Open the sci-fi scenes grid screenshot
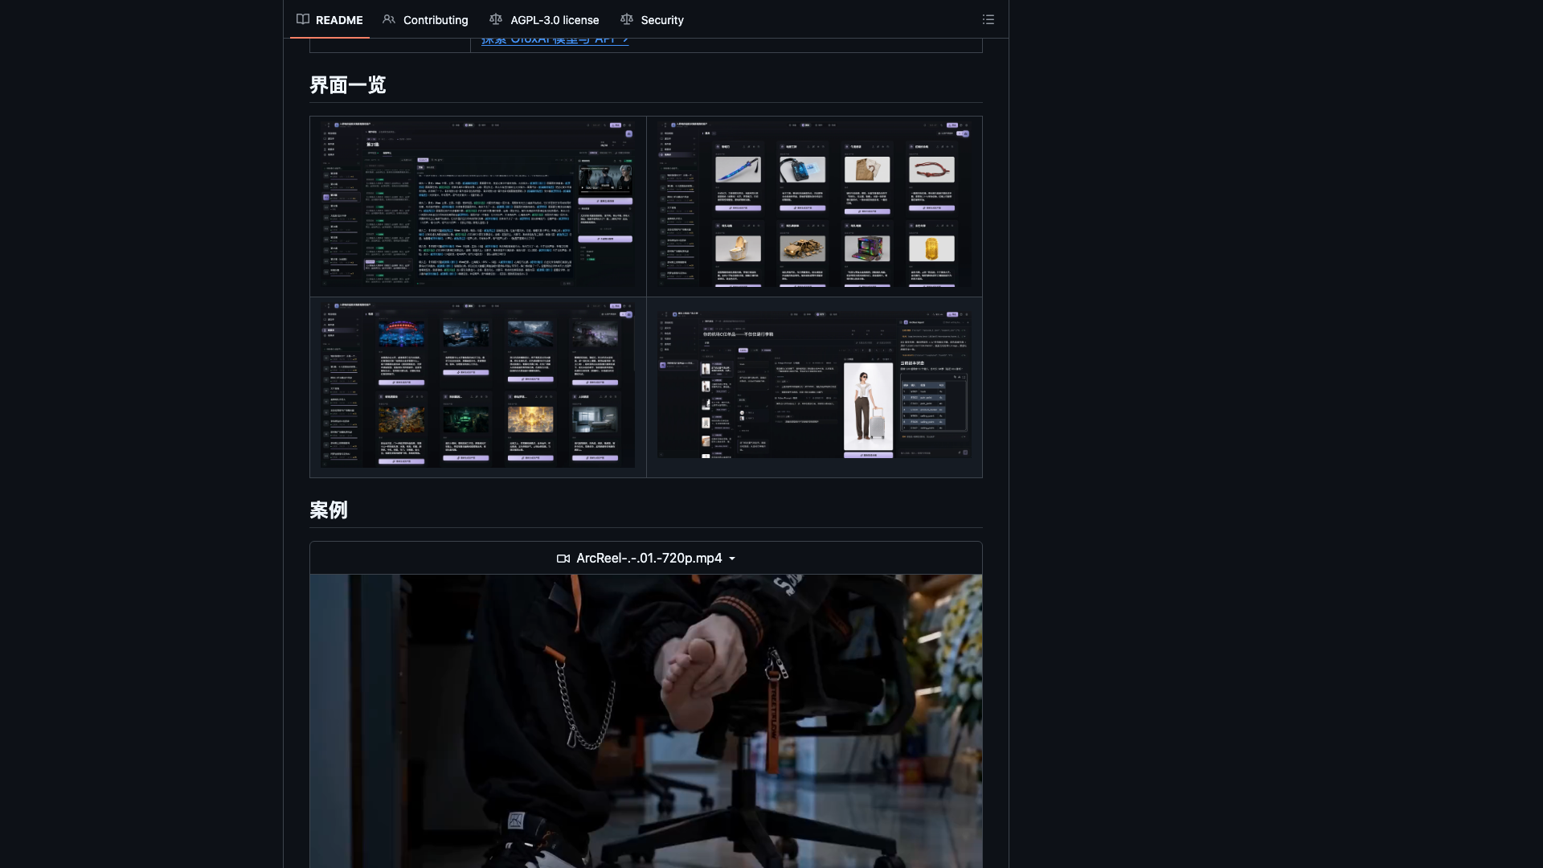 pos(478,387)
